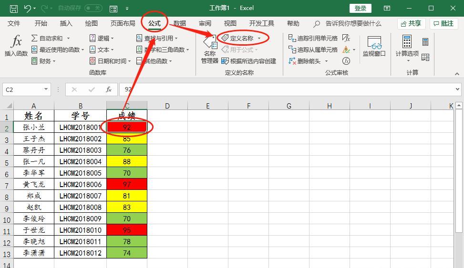Switch to the 插入 ribbon tab
Viewport: 464px width, 268px height.
66,23
